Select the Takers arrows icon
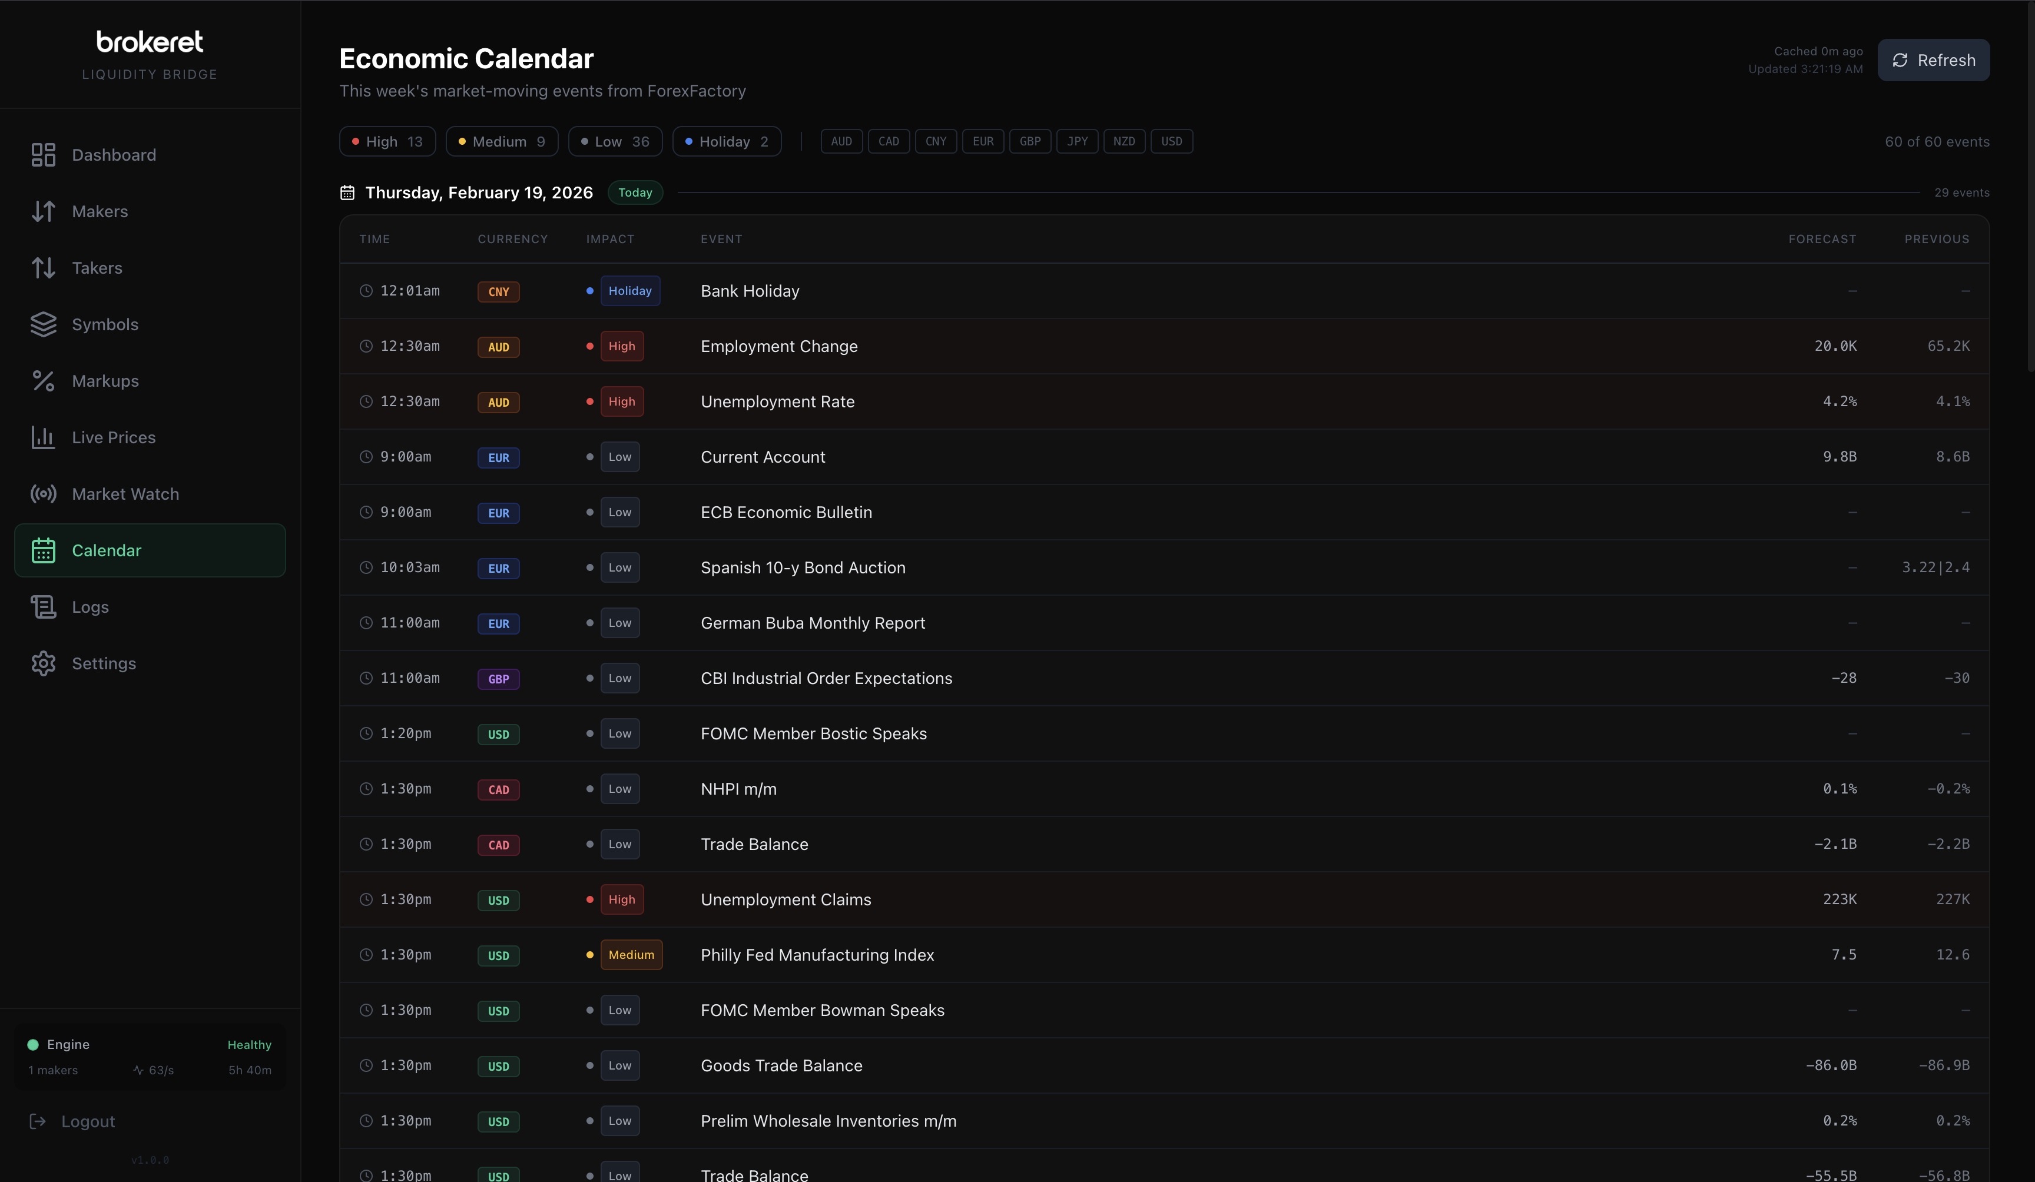 click(44, 267)
